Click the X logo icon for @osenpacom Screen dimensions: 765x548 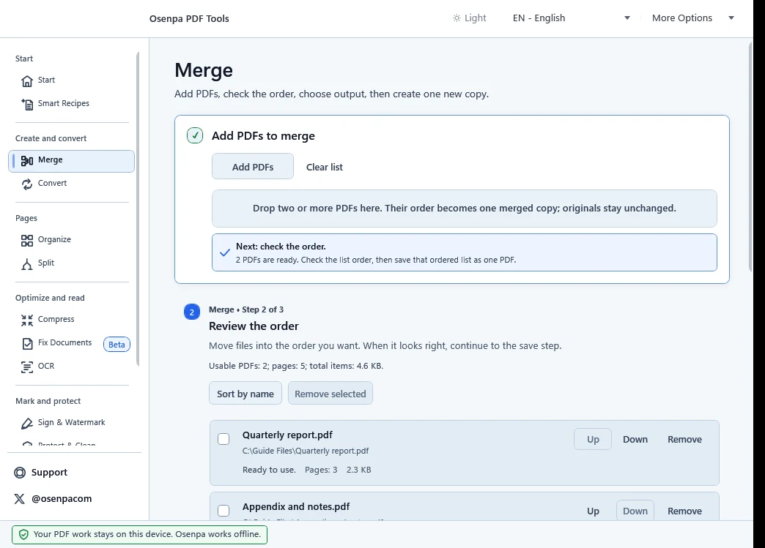point(20,499)
